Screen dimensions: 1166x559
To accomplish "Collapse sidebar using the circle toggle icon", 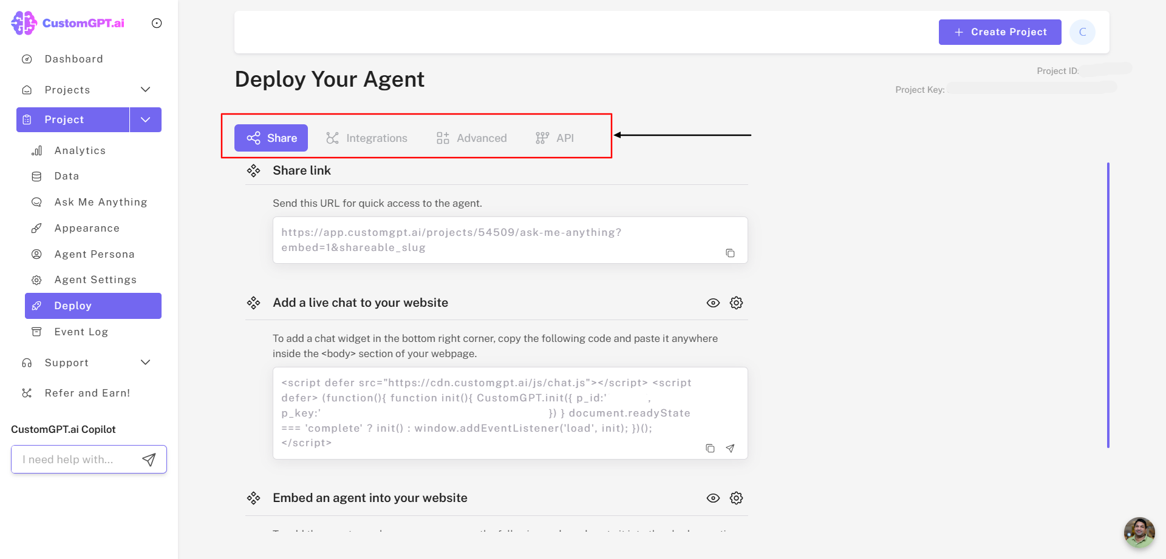I will click(x=157, y=23).
